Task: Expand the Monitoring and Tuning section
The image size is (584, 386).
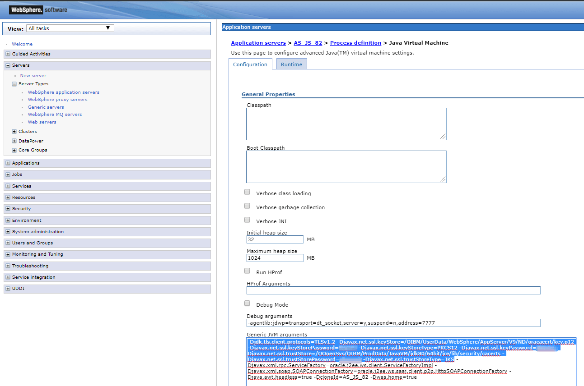Action: point(8,254)
